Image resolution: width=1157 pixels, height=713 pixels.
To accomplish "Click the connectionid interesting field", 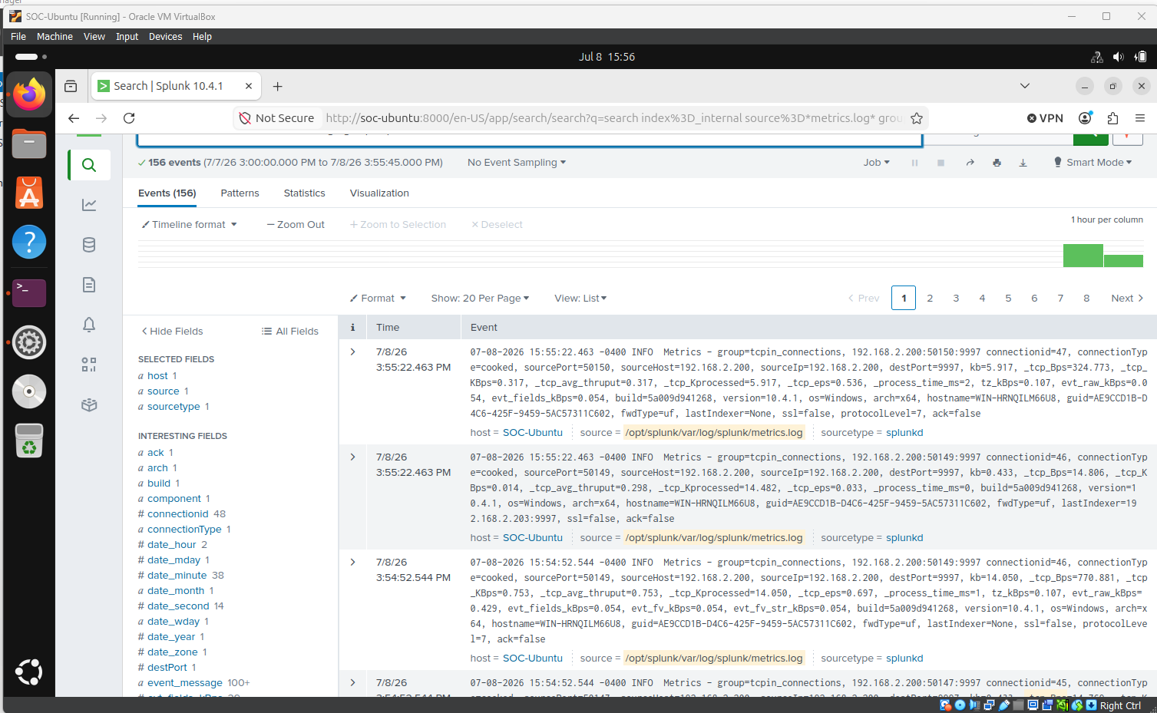I will 178,514.
